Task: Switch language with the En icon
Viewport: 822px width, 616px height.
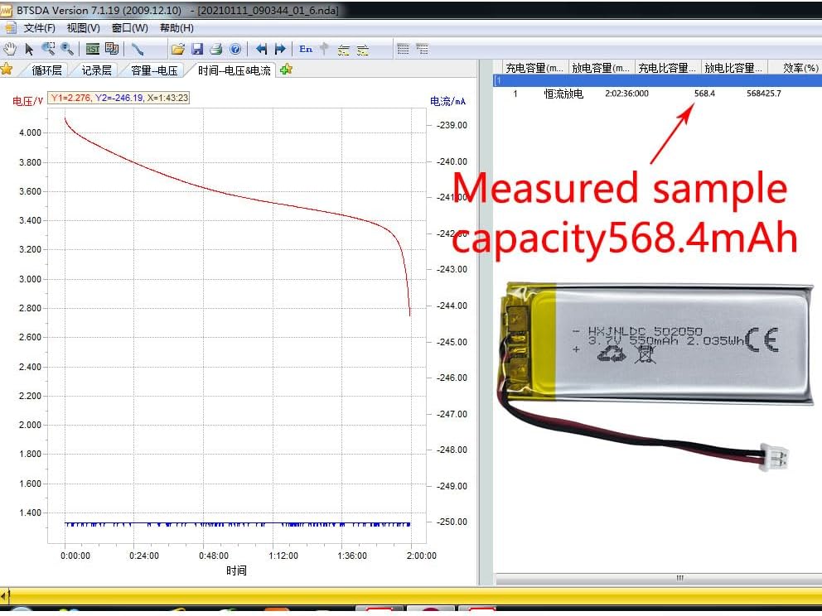Action: coord(306,49)
